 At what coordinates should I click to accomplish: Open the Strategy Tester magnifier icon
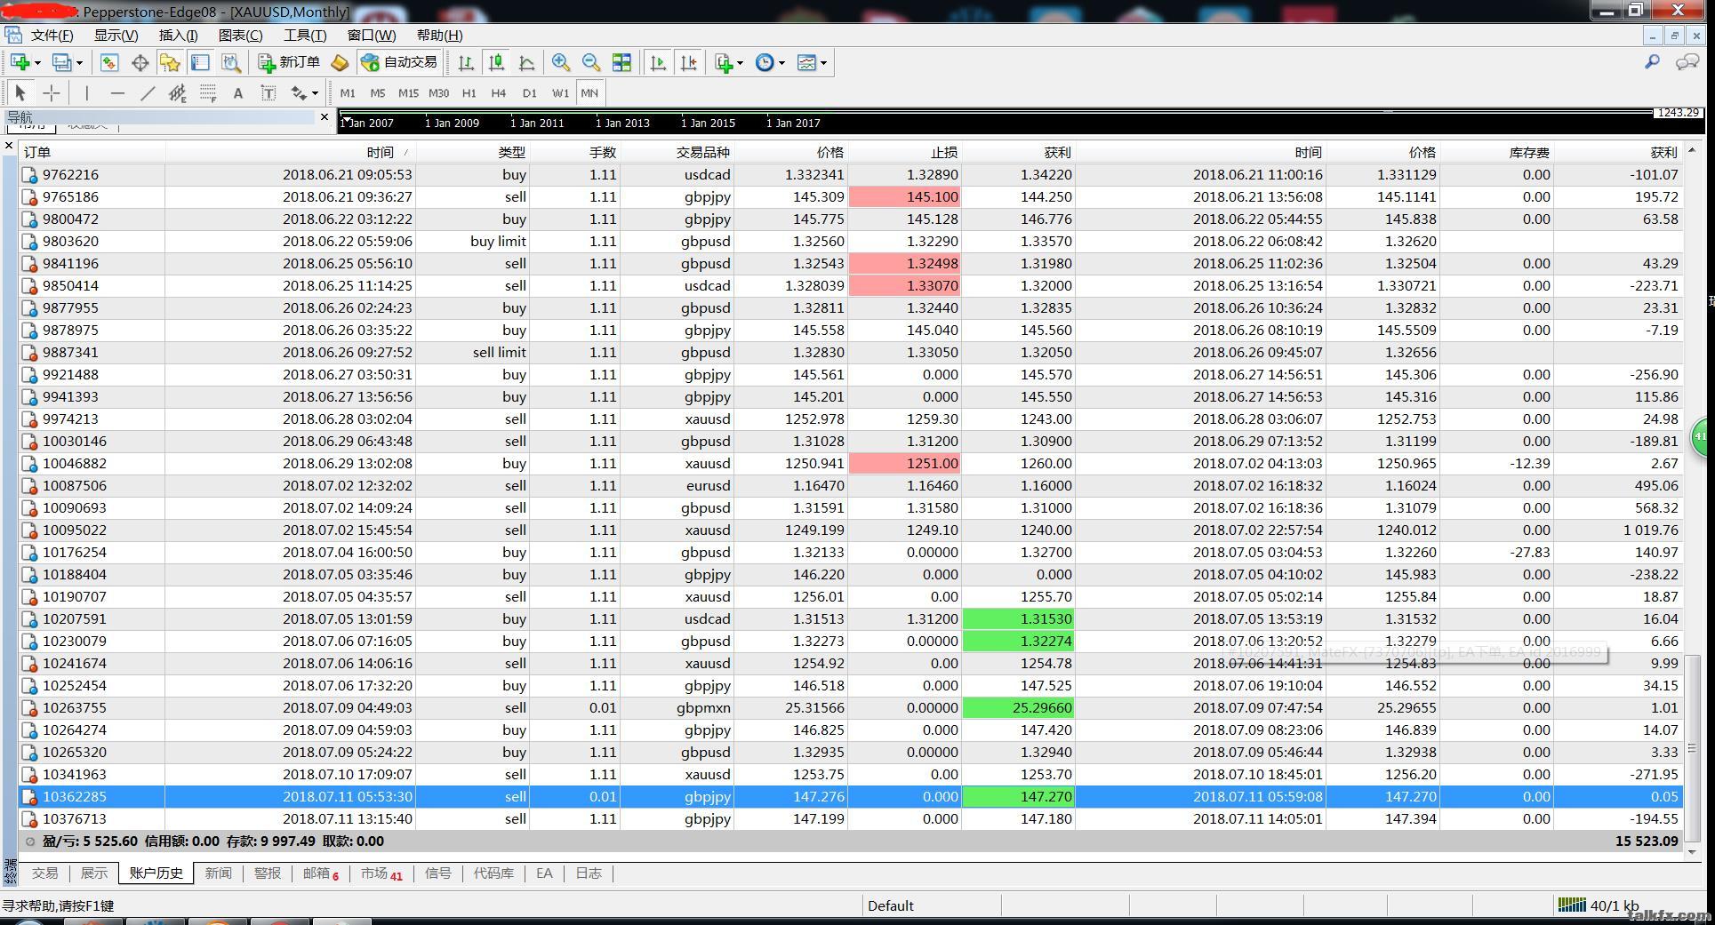231,62
